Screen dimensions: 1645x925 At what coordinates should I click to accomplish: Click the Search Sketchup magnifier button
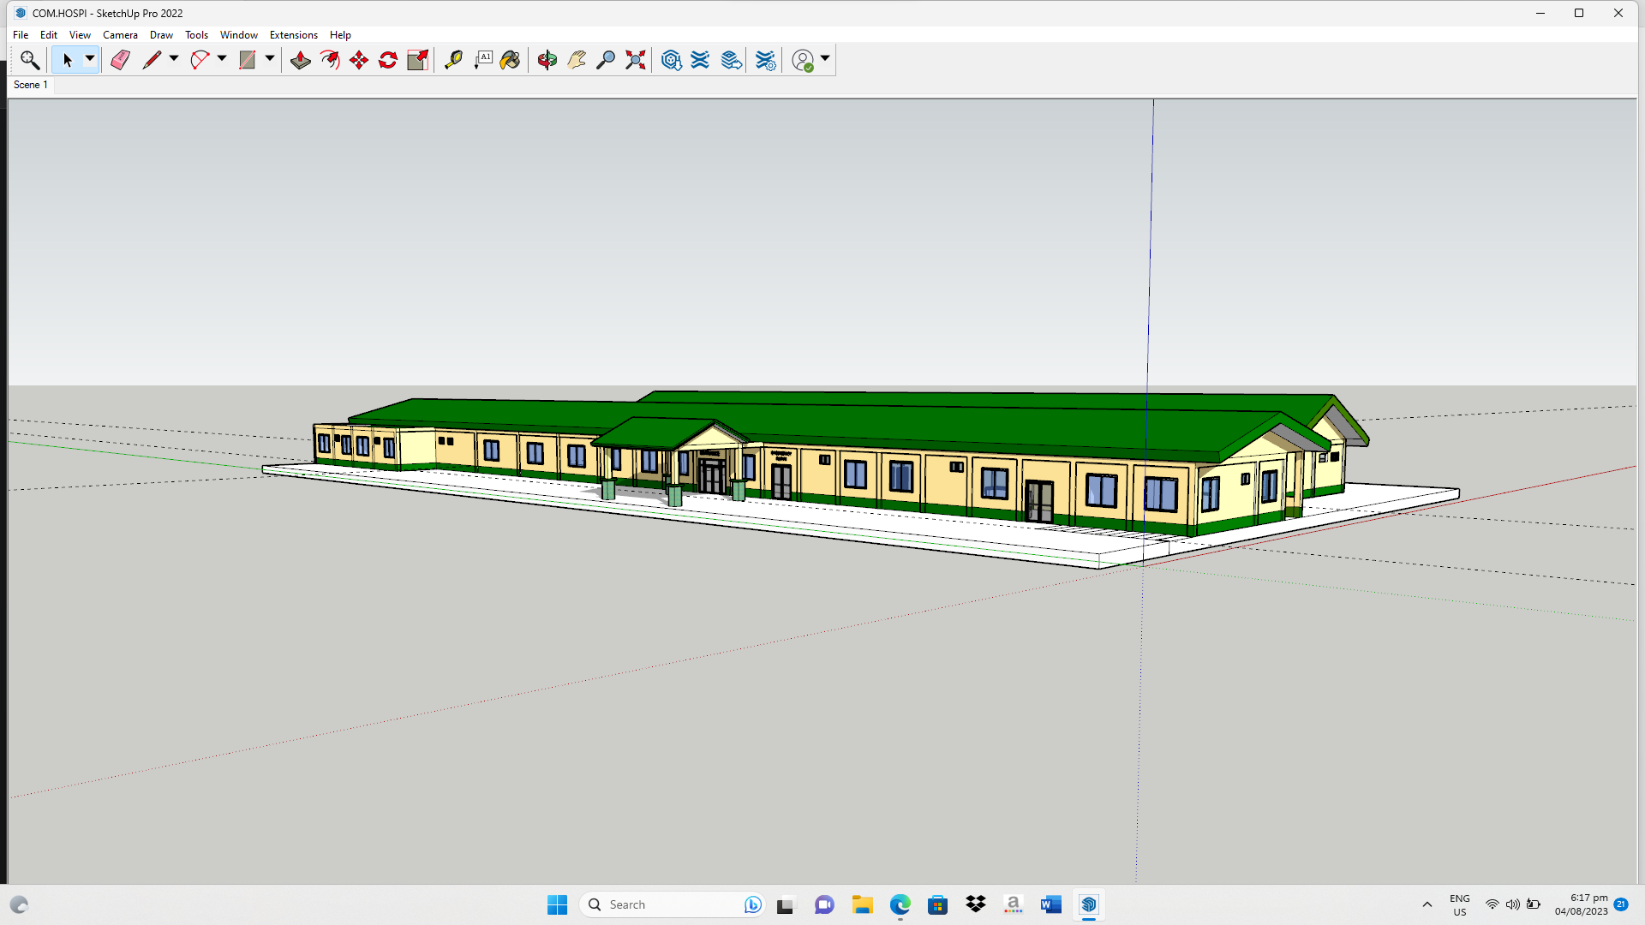click(x=30, y=60)
